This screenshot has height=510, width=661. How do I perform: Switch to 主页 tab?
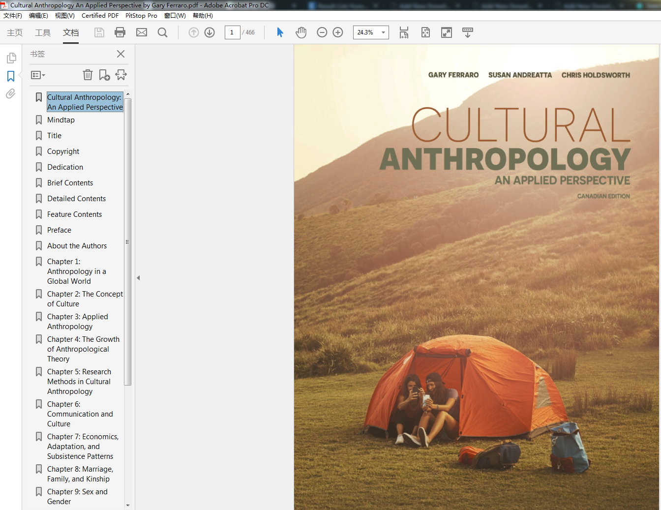[x=15, y=32]
